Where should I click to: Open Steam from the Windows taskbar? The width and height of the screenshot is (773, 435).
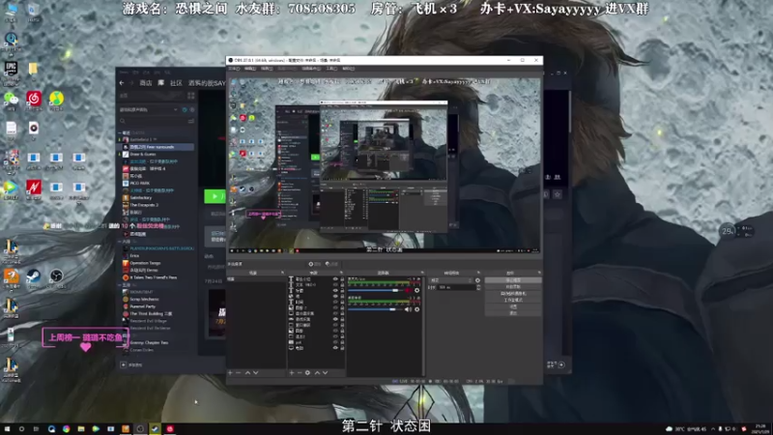click(x=155, y=429)
